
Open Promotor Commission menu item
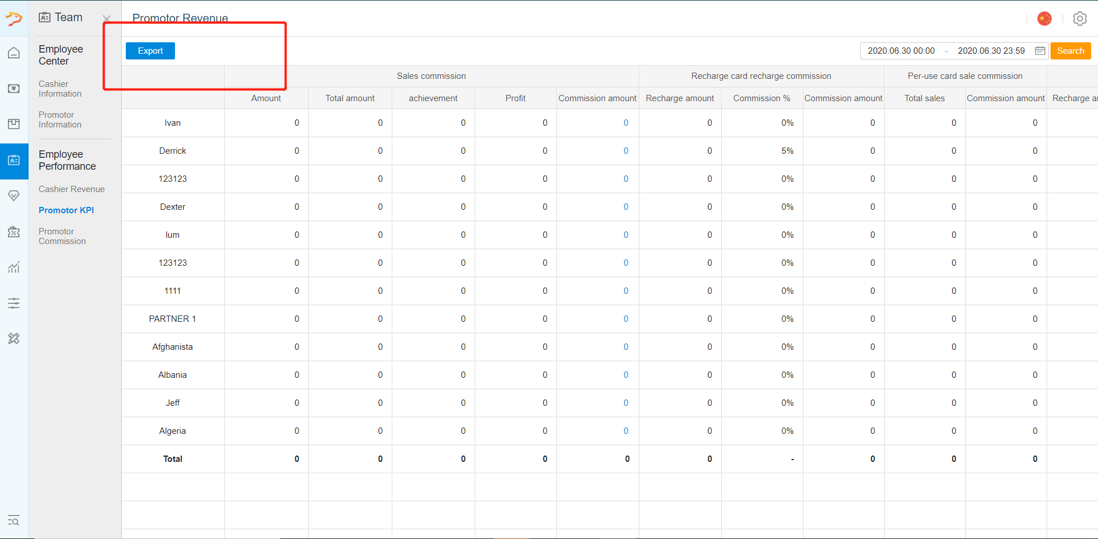point(62,236)
